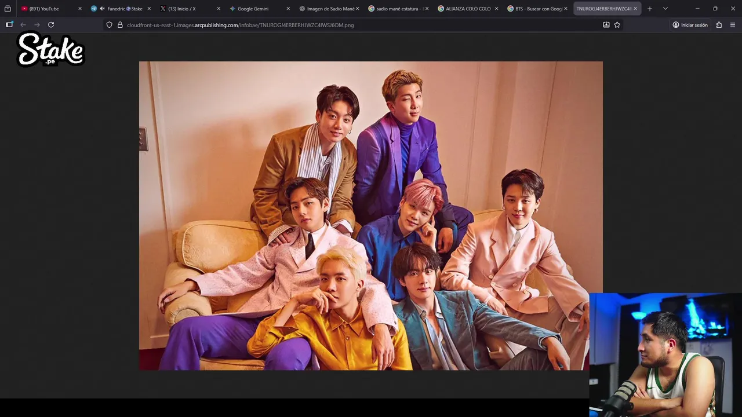Open the extensions puzzle icon
This screenshot has width=742, height=417.
coord(719,25)
